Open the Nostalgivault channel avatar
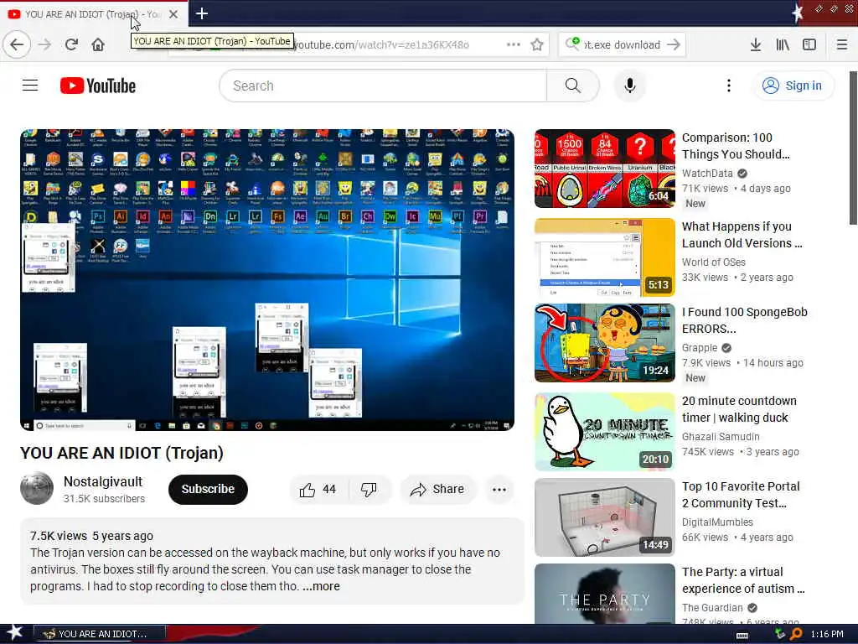 [37, 488]
